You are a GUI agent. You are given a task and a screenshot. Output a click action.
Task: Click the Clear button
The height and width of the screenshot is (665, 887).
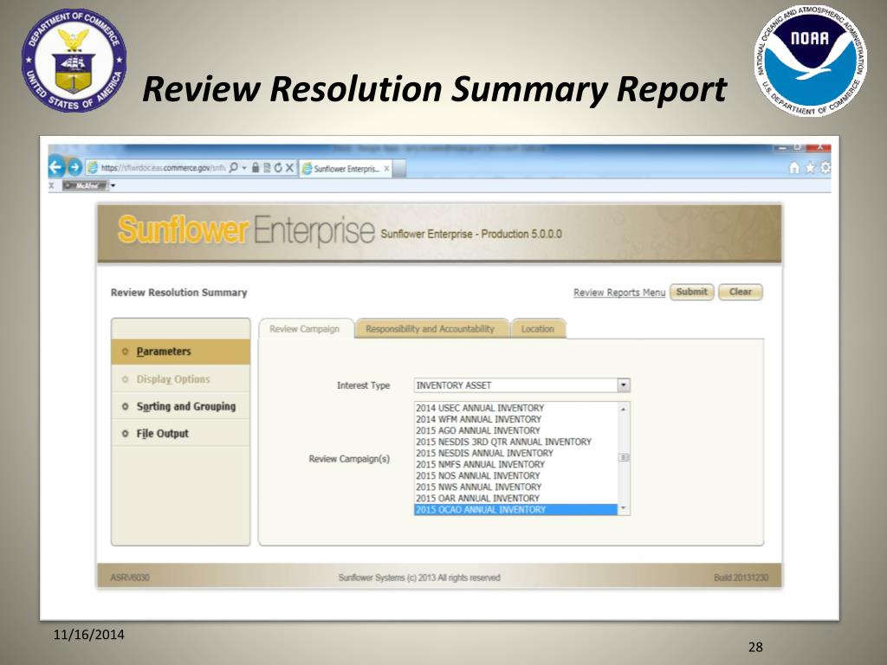tap(740, 292)
